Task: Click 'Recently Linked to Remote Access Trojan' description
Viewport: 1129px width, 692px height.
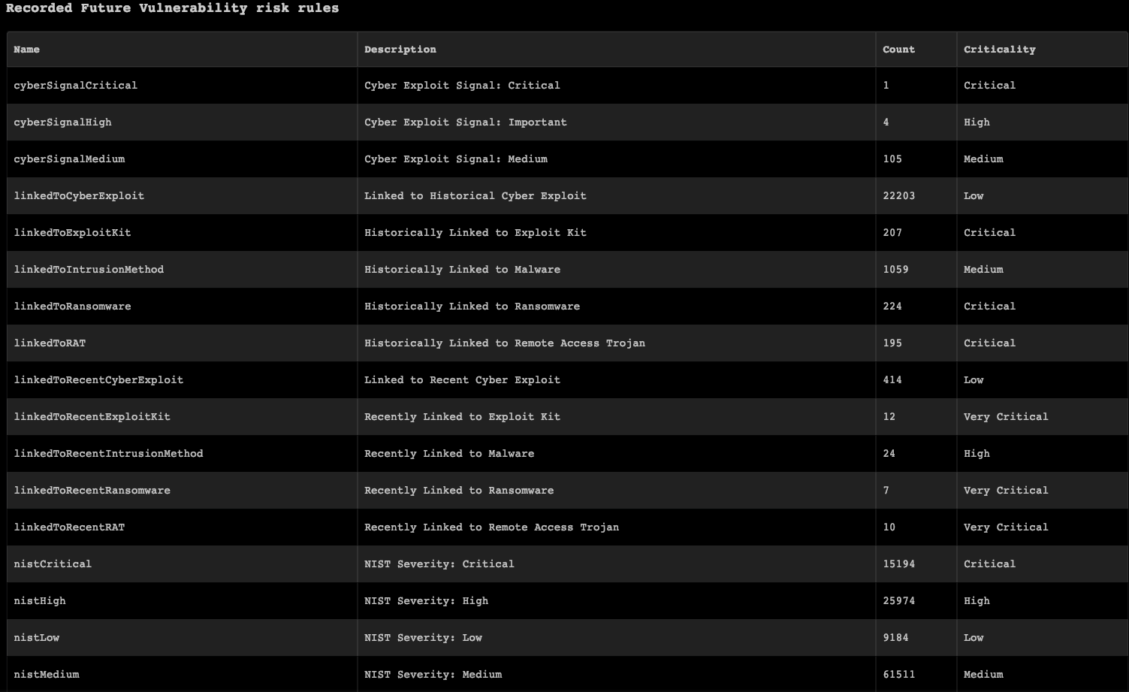Action: pyautogui.click(x=491, y=527)
